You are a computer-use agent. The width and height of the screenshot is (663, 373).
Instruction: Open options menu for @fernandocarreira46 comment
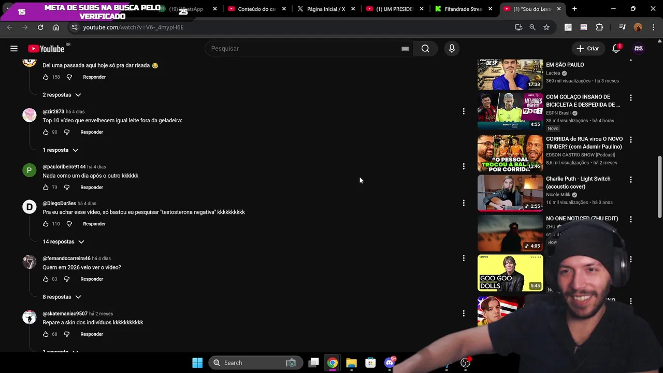click(464, 258)
